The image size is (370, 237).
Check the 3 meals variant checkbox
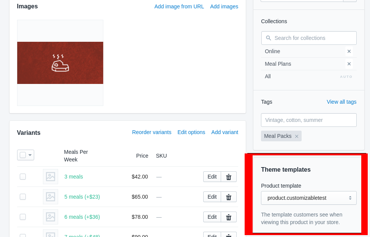click(x=22, y=177)
